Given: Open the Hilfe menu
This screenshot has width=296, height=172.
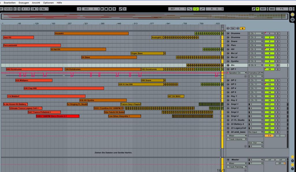Looking at the screenshot, I should [59, 3].
